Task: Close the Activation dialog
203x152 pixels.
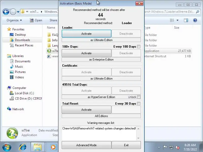Action: pos(139,4)
